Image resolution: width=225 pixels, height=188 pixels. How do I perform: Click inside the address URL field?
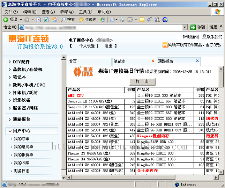point(103,27)
